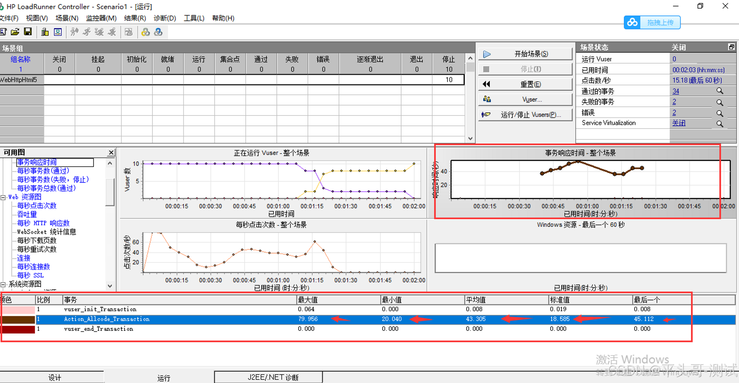Select 吞吐量 graph tree item
739x383 pixels.
tap(27, 215)
